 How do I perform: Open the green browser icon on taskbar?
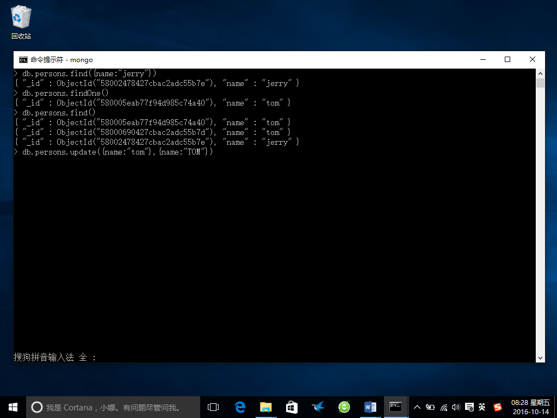(x=344, y=407)
